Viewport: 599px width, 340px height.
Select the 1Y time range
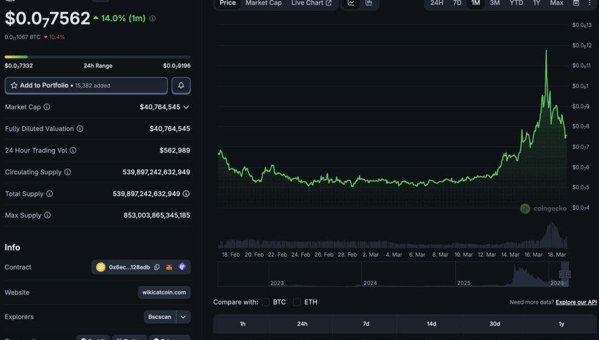(536, 3)
